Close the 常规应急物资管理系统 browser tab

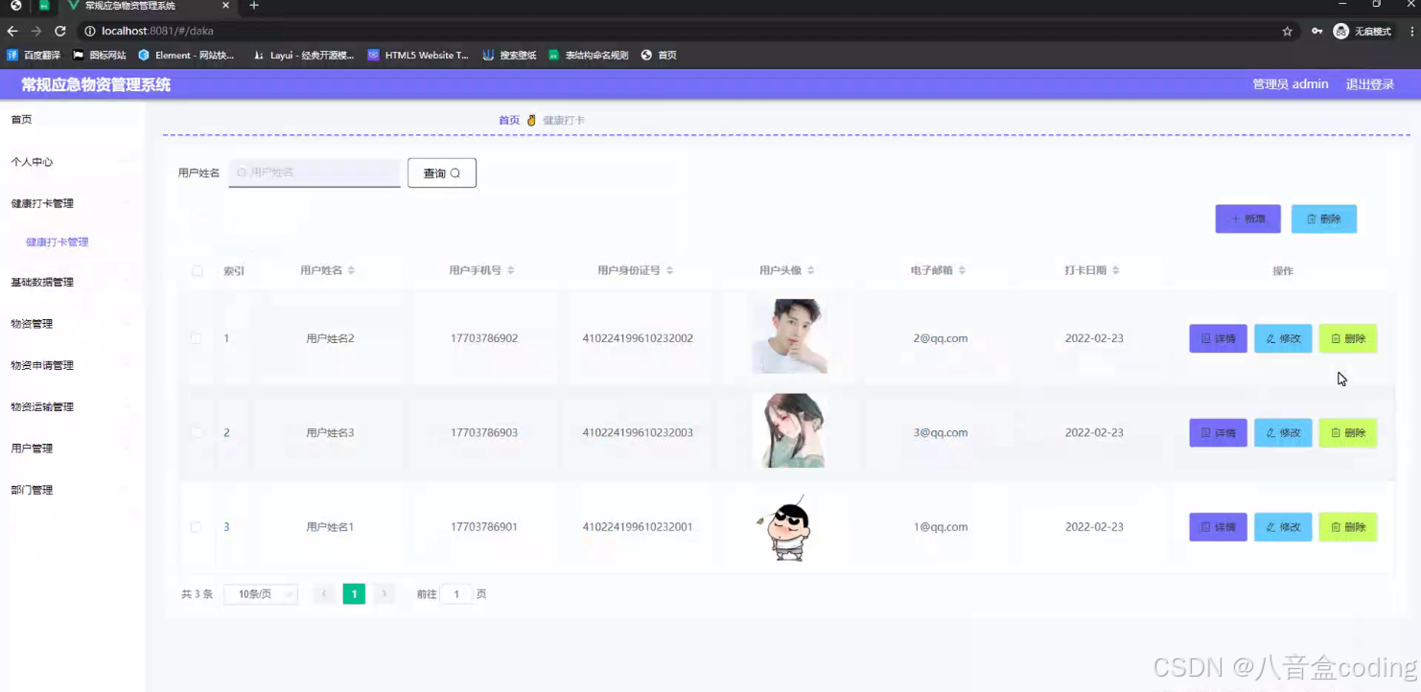pos(225,6)
